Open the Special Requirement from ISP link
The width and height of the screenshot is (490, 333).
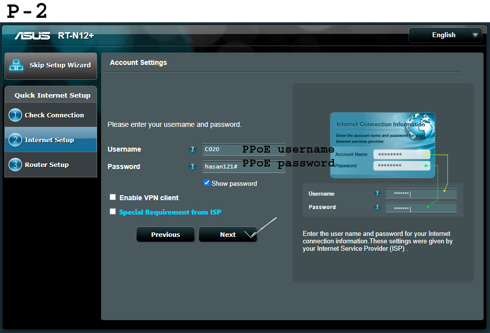tap(170, 212)
